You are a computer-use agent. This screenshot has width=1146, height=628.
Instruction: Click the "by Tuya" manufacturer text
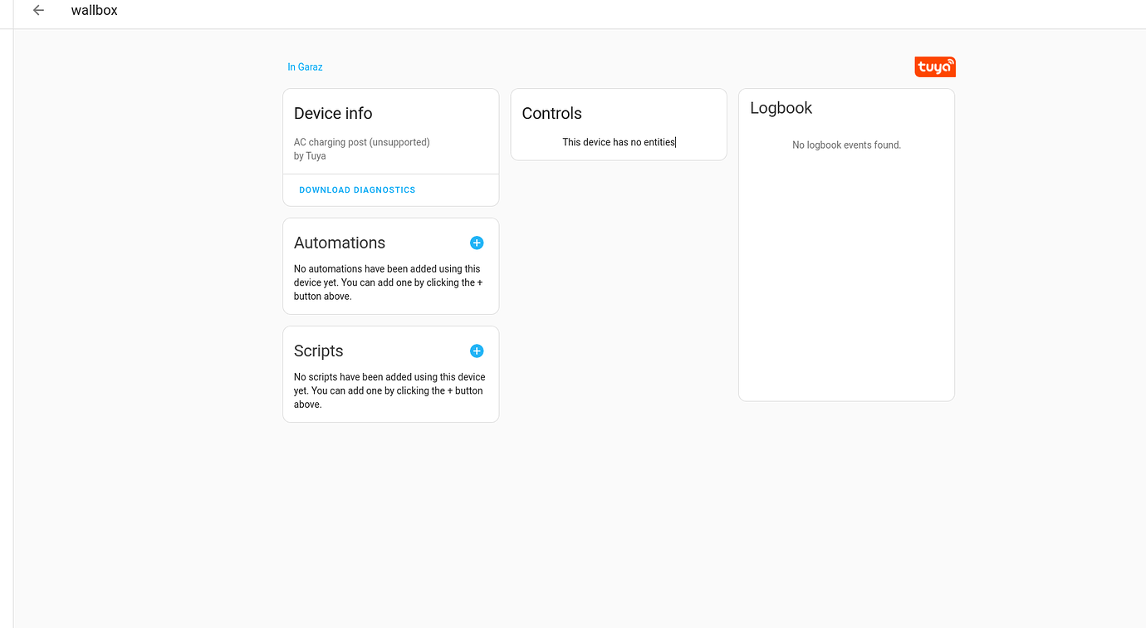click(309, 155)
